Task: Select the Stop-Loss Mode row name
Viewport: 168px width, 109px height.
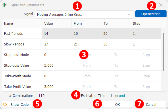Action: pyautogui.click(x=16, y=55)
